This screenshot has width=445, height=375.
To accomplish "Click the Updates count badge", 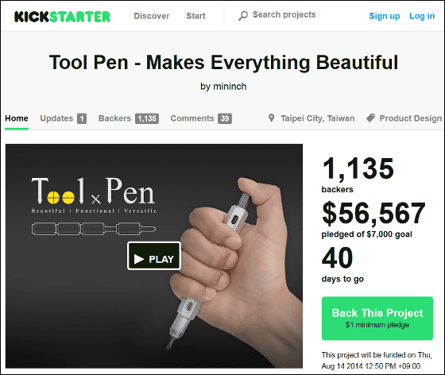I will point(82,118).
